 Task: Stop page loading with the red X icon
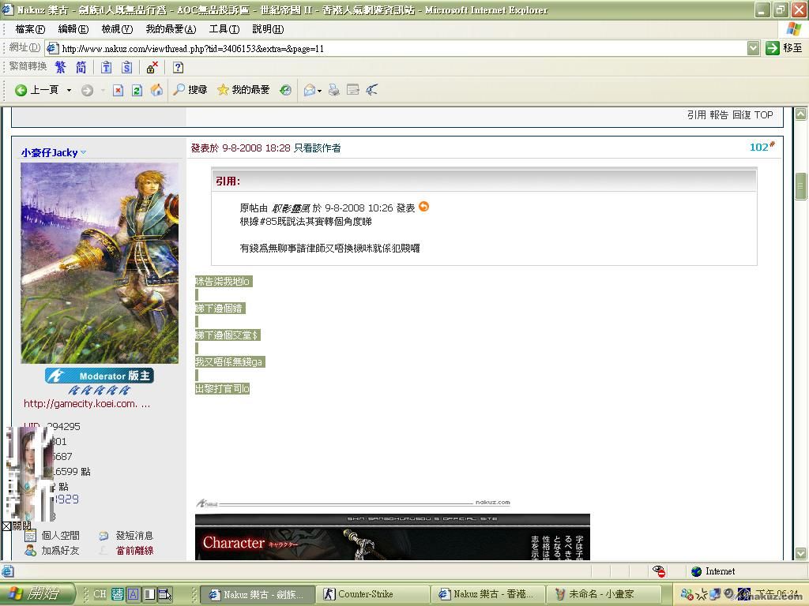119,90
